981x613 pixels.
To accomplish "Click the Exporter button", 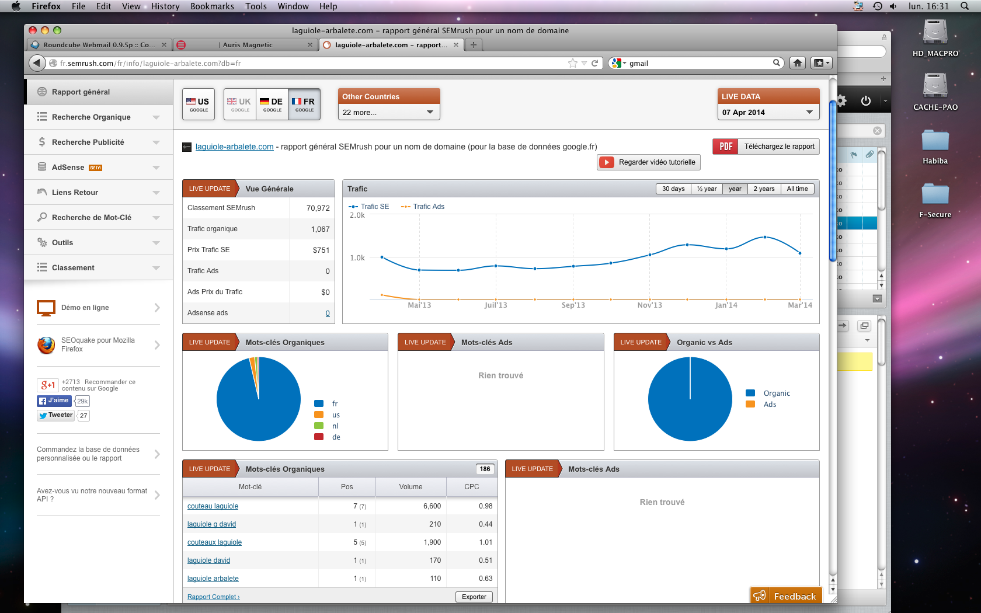I will (x=474, y=597).
